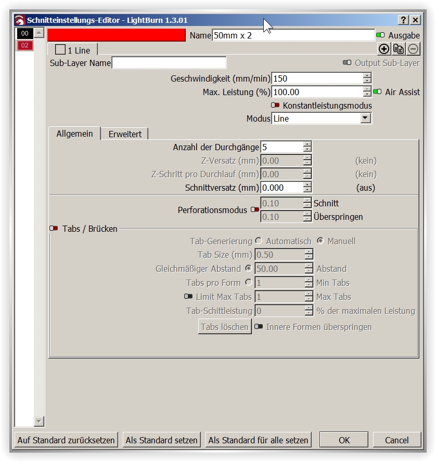Toggle the Ausgabe output switch
This screenshot has width=436, height=462.
[x=380, y=35]
